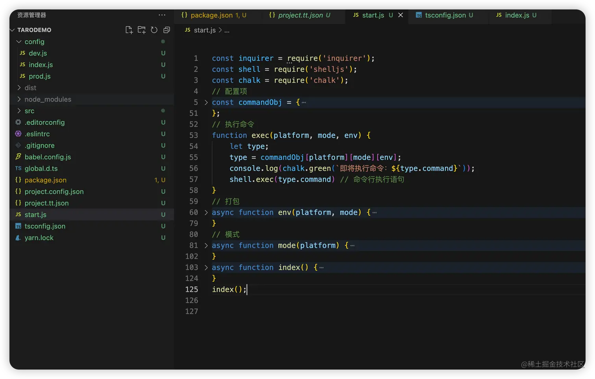The width and height of the screenshot is (595, 379).
Task: Open explorer more actions ellipsis menu
Action: [x=162, y=15]
